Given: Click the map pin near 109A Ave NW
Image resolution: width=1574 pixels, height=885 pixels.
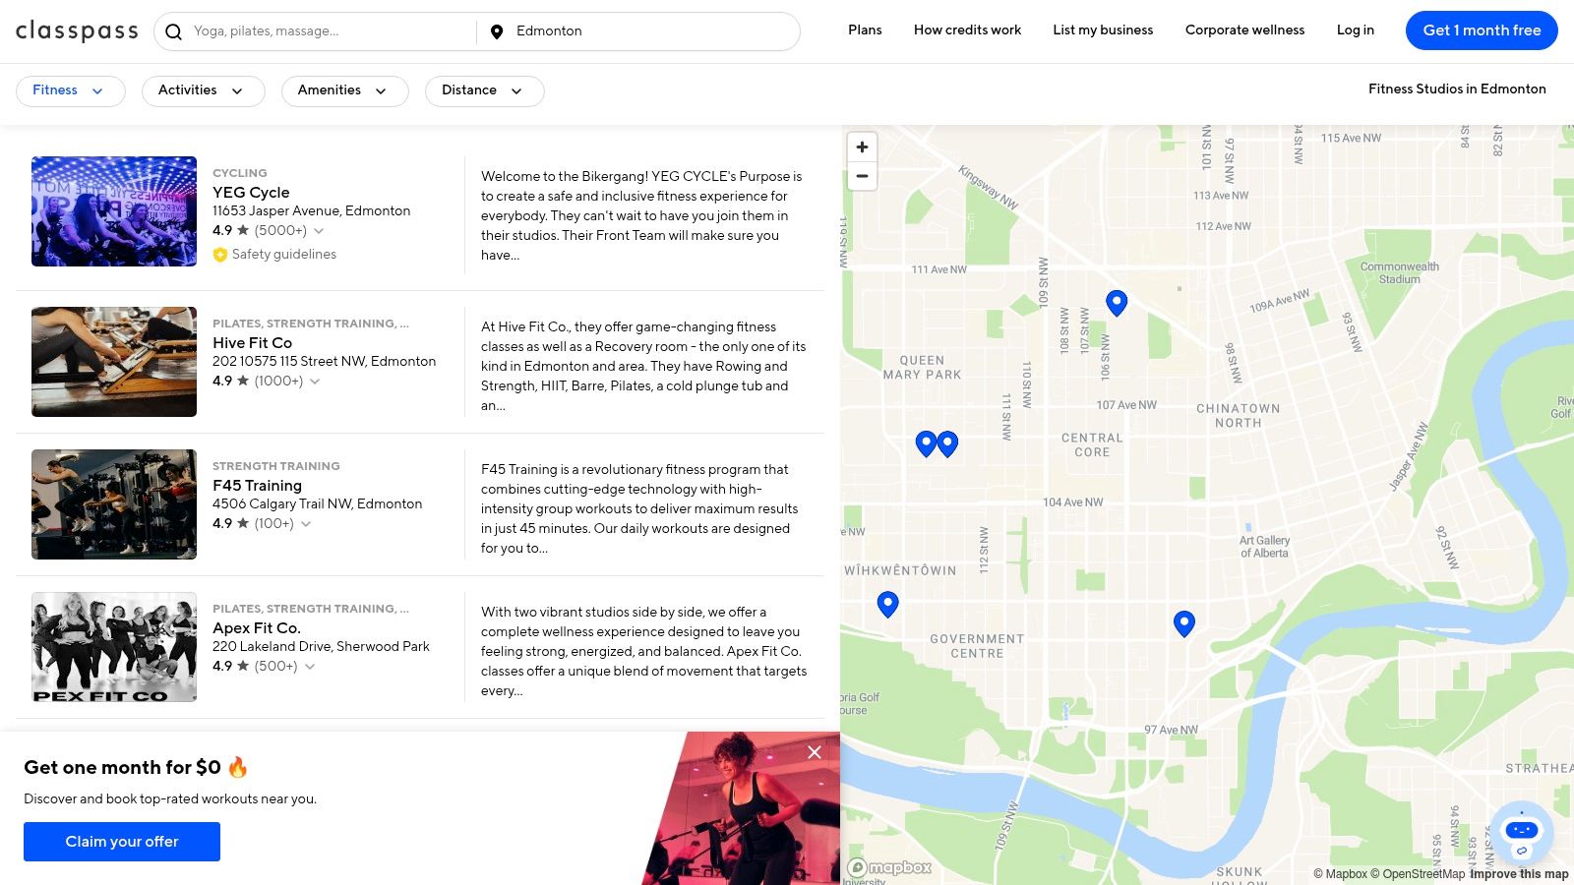Looking at the screenshot, I should point(1117,302).
